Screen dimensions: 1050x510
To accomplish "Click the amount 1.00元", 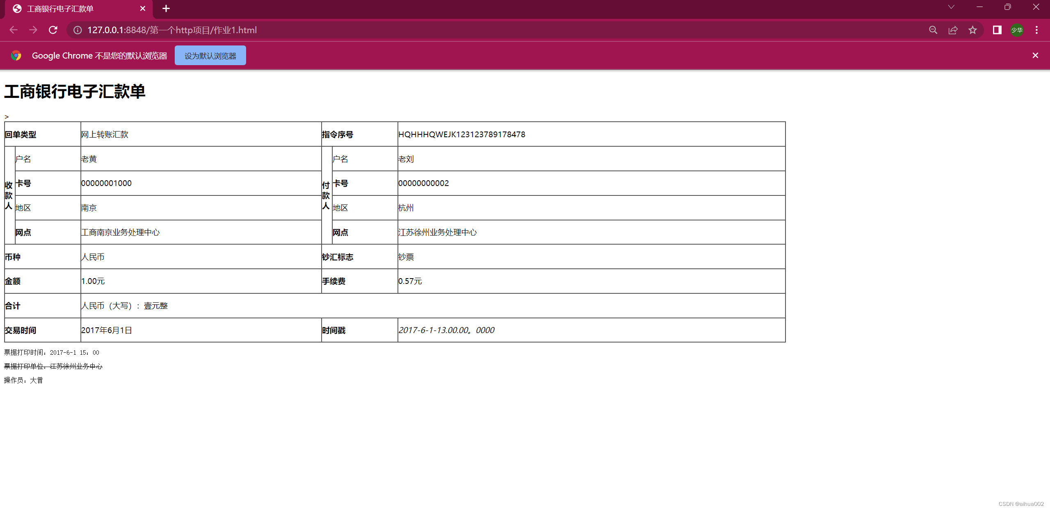I will point(93,281).
